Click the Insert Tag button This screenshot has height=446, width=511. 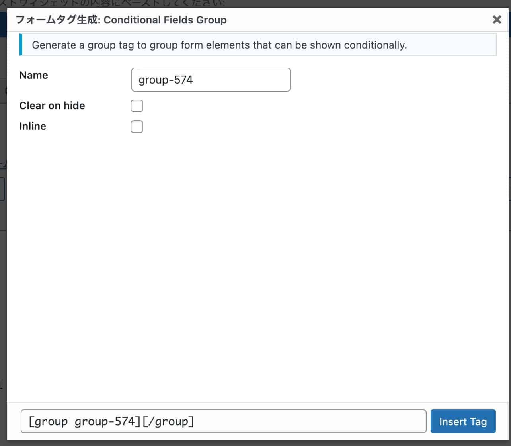[463, 421]
